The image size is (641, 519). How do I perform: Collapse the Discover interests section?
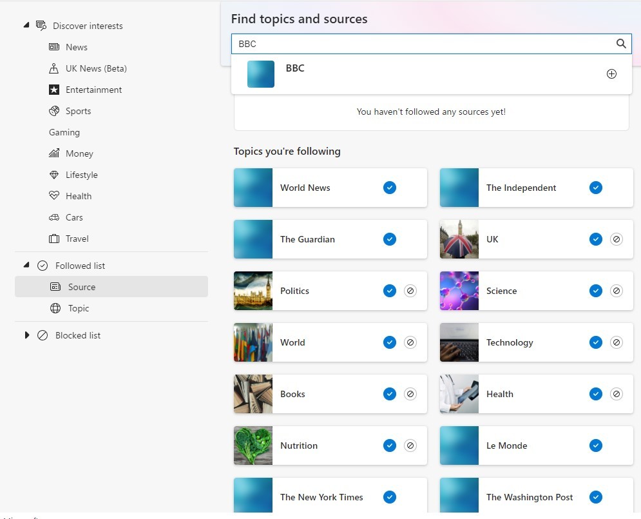coord(26,24)
